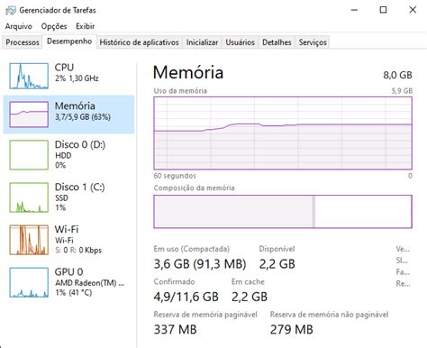Show Wi-Fi network performance graph
The height and width of the screenshot is (348, 427).
(x=68, y=240)
